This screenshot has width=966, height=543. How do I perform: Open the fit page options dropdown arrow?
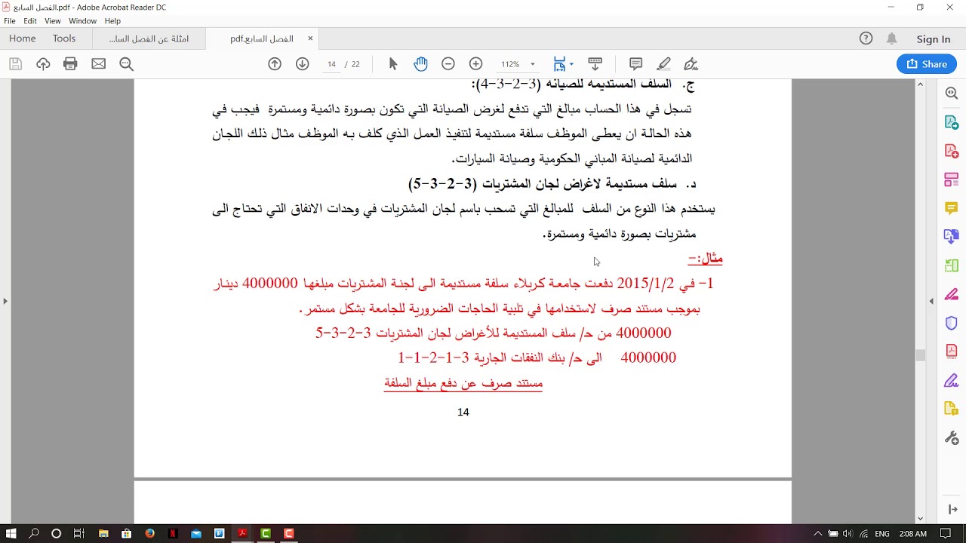pos(571,64)
